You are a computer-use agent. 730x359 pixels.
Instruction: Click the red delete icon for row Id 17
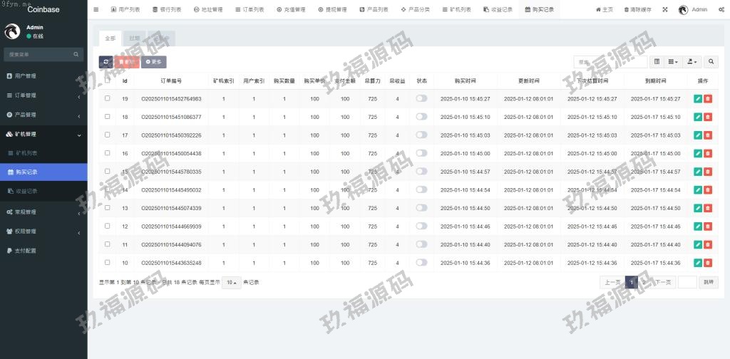tap(708, 135)
